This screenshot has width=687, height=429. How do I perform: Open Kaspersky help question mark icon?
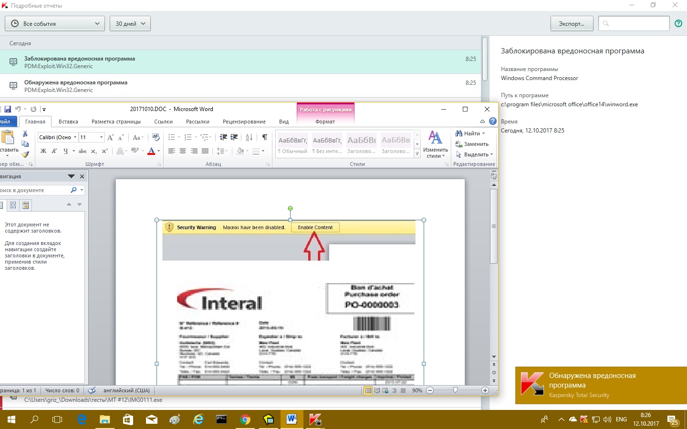(678, 23)
